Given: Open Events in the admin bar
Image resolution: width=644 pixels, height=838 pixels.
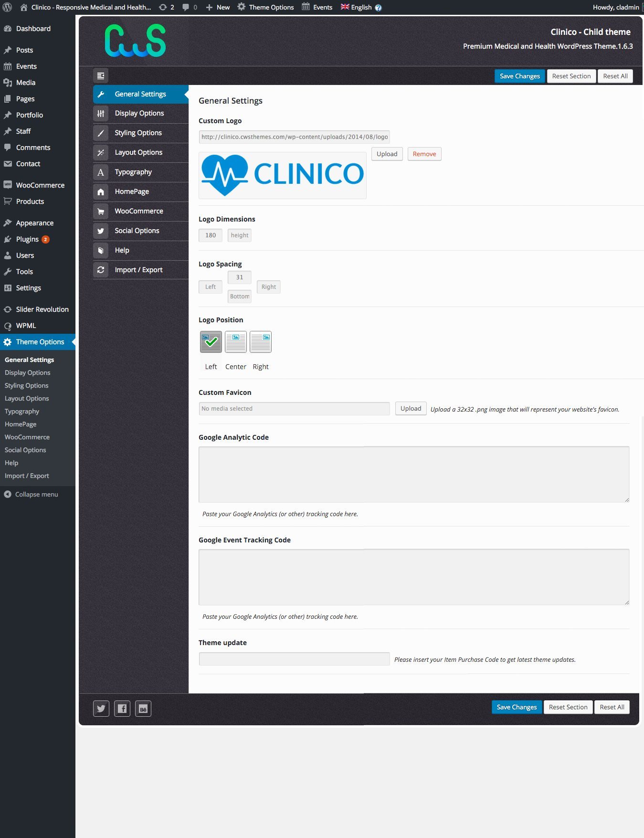Looking at the screenshot, I should [x=317, y=7].
